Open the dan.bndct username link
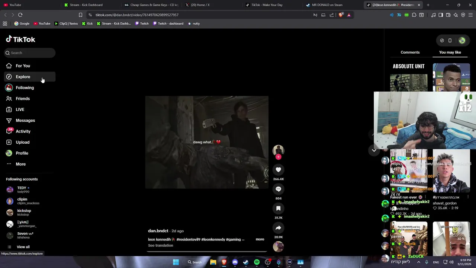476x268 pixels. pos(158,231)
